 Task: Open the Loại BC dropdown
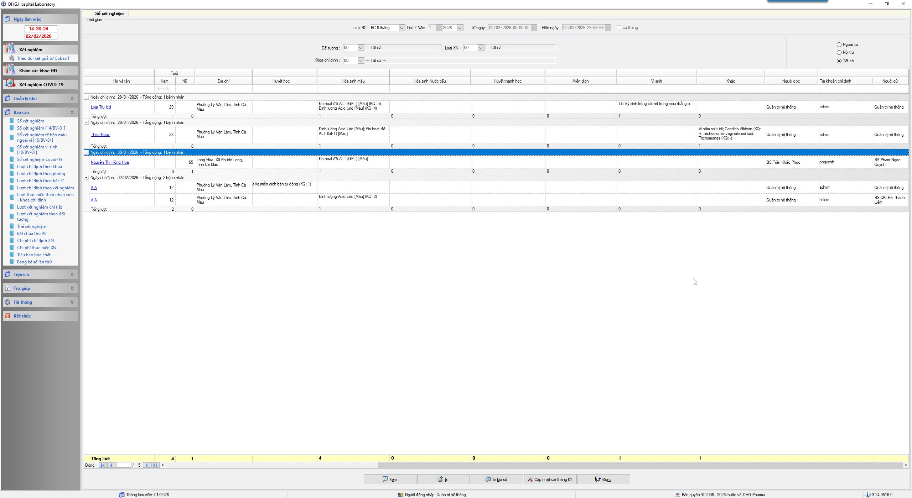tap(402, 28)
